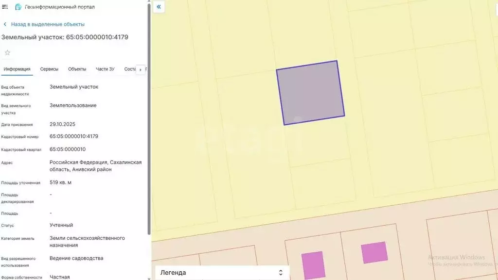The width and height of the screenshot is (498, 280).
Task: Click the cadastral number value 65:05:0000010:4179
Action: [74, 136]
